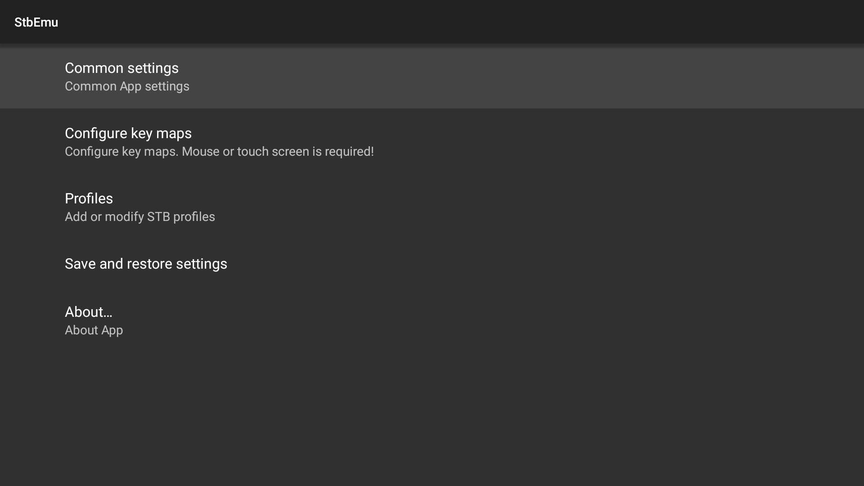The height and width of the screenshot is (486, 864).
Task: Tap the About… list row
Action: pos(432,320)
